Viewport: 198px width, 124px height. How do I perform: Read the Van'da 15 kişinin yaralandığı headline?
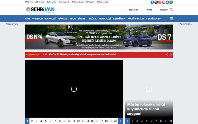click(82, 54)
